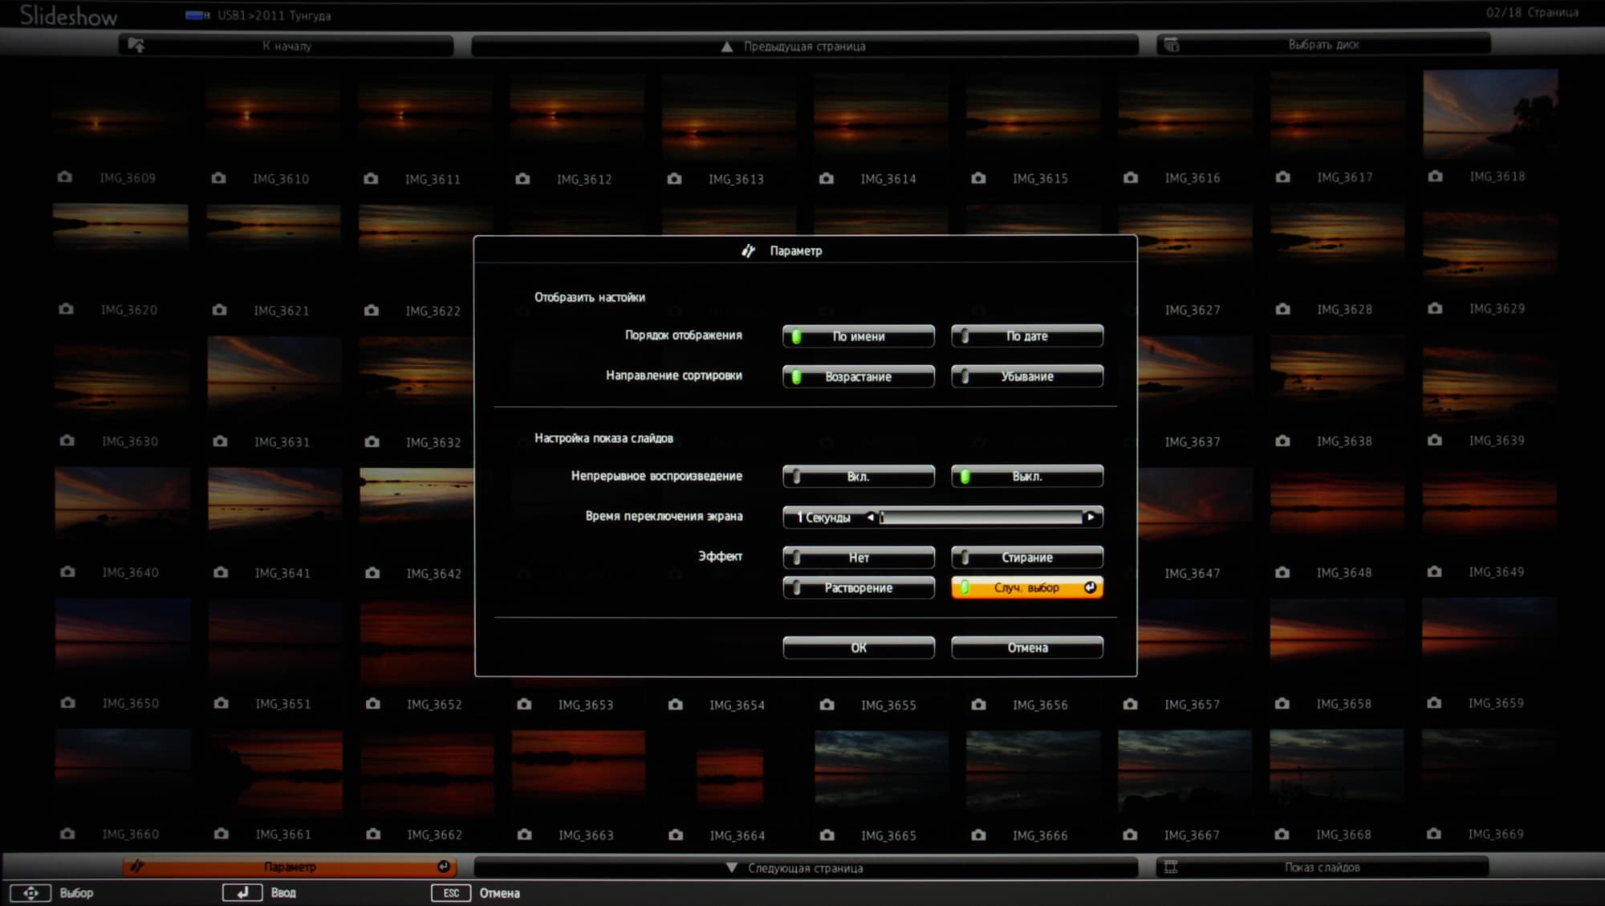Click the camera icon next to IMG_3609
This screenshot has height=906, width=1605.
click(x=65, y=177)
